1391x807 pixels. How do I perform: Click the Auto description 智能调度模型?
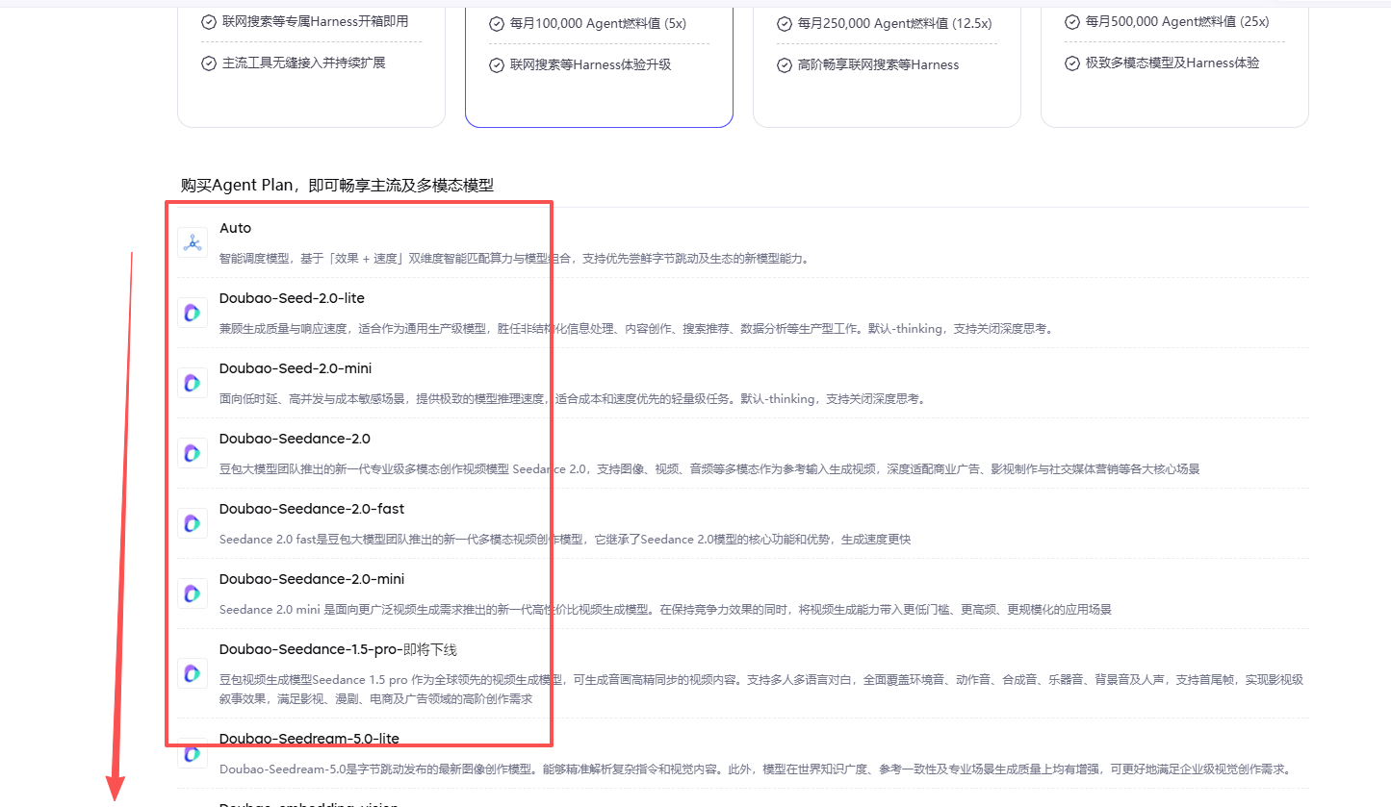[x=513, y=259]
